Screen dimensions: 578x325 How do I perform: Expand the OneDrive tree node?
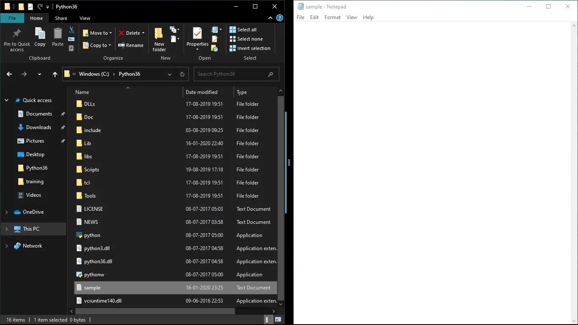[6, 212]
